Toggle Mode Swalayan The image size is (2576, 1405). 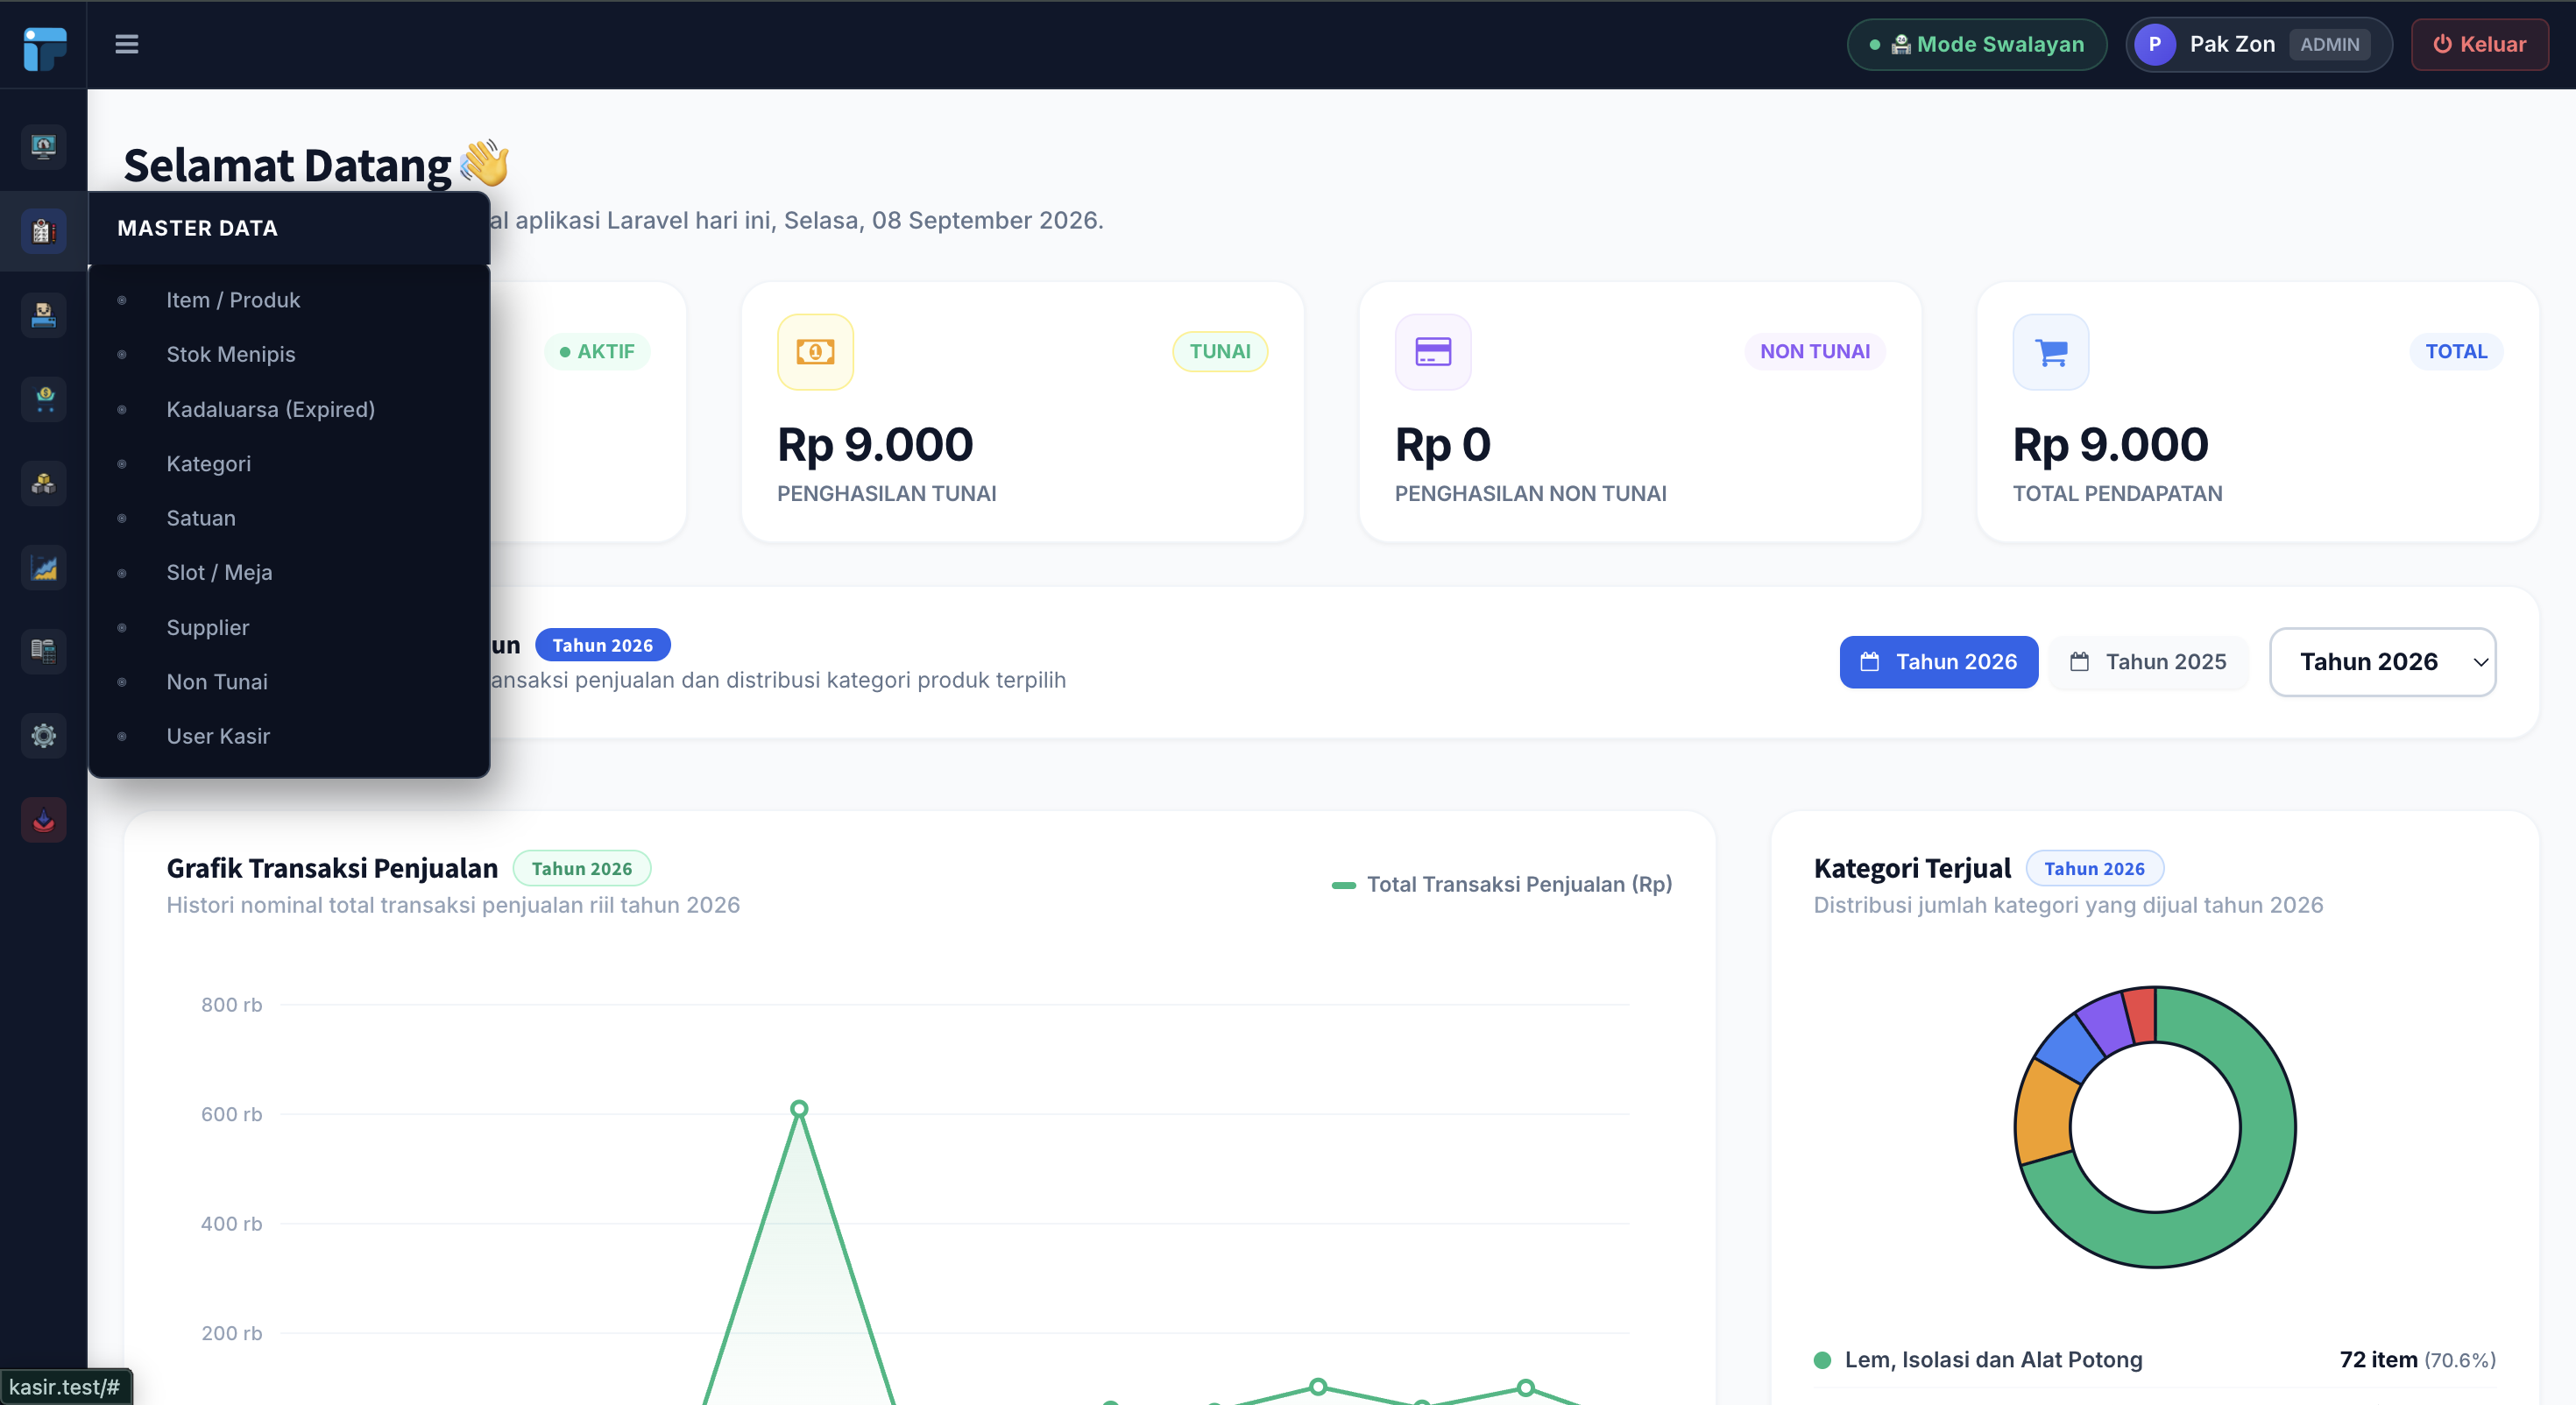coord(1977,44)
